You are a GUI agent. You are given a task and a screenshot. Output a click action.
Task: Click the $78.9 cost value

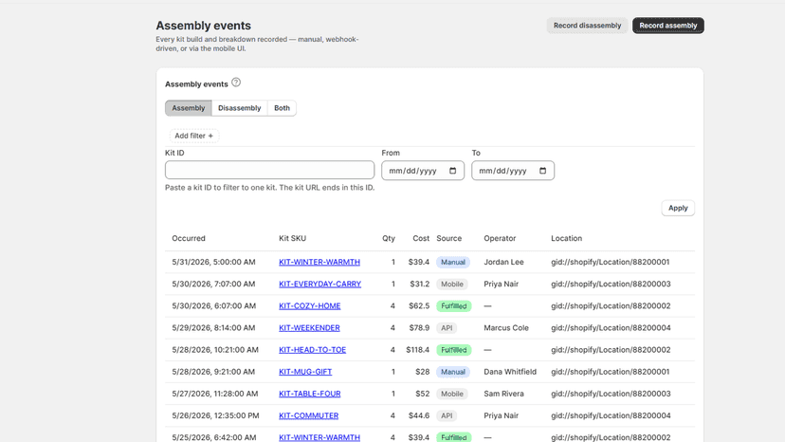(419, 328)
